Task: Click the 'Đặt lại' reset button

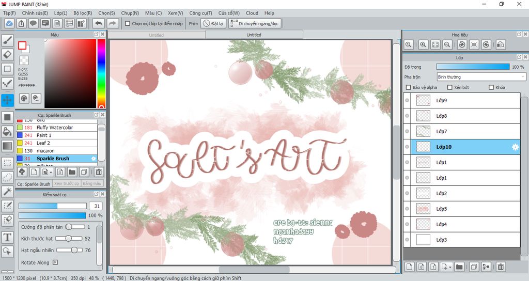Action: point(213,24)
